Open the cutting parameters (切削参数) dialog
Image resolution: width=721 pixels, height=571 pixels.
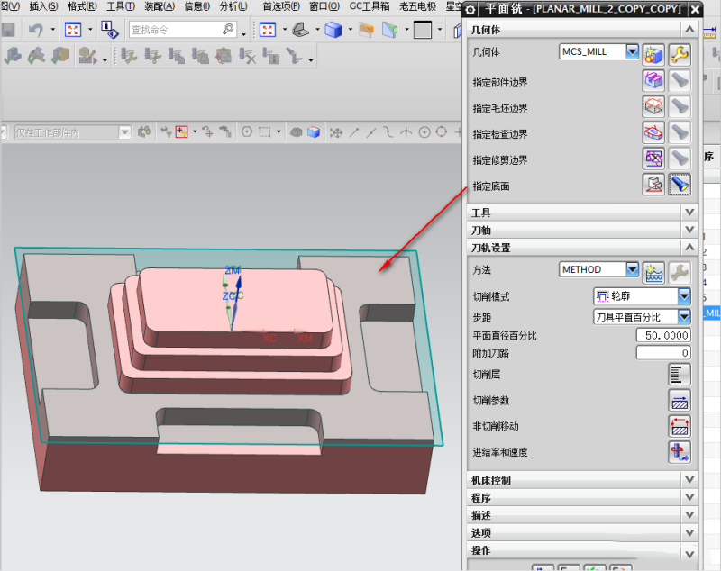pyautogui.click(x=679, y=401)
